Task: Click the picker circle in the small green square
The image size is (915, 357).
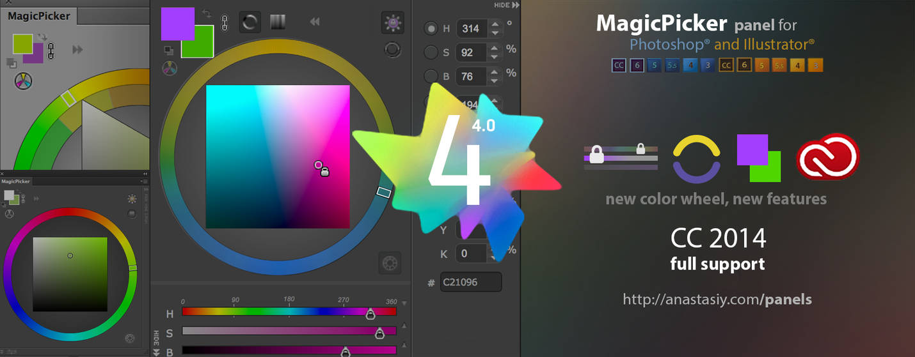Action: [x=70, y=255]
